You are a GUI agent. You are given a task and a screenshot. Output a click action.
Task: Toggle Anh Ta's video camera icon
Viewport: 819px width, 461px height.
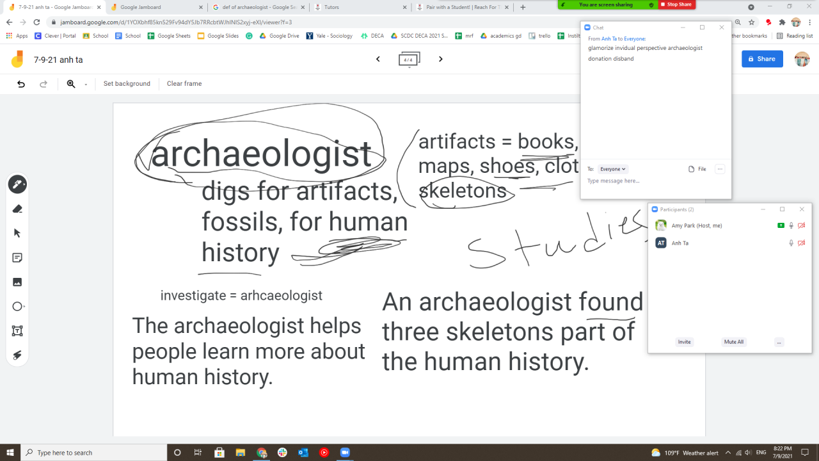(x=802, y=243)
